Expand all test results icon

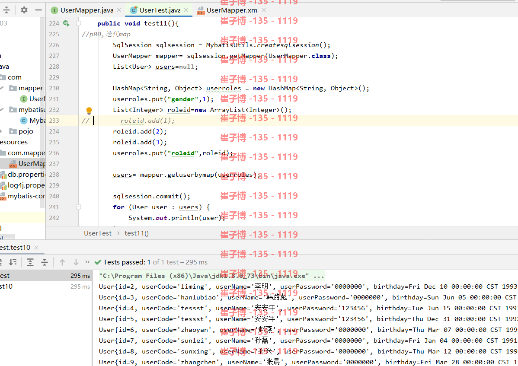[x=30, y=262]
